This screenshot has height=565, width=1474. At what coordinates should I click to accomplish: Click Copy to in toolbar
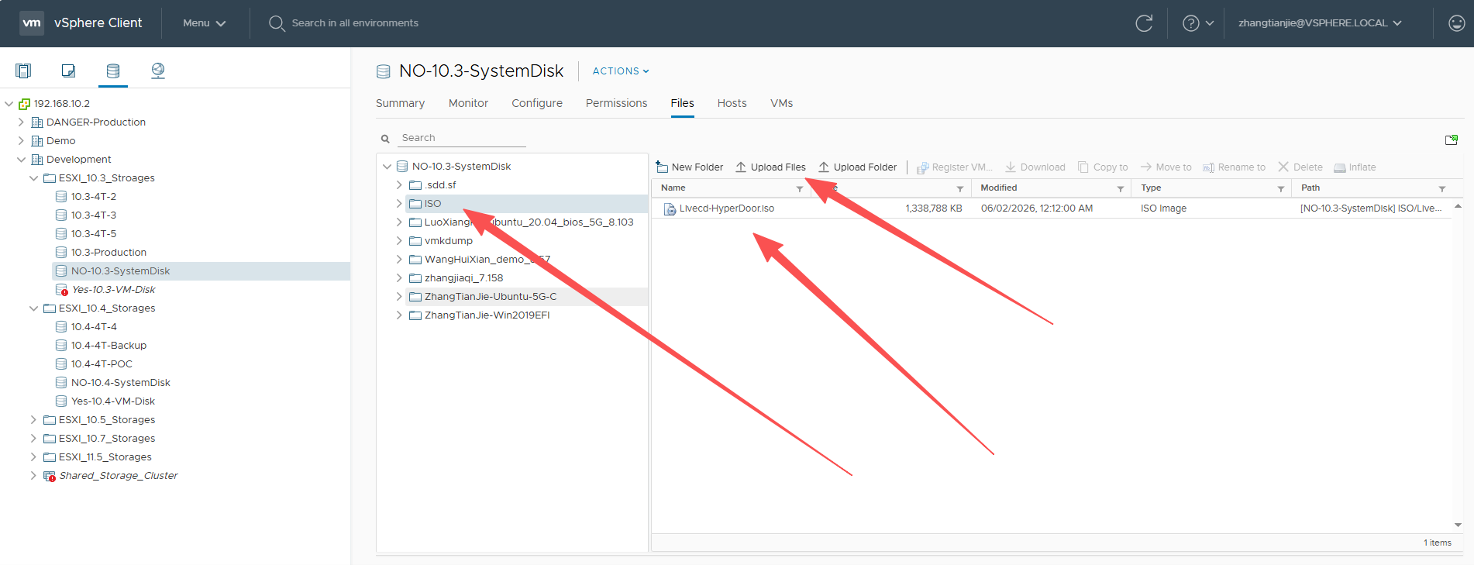coord(1103,167)
